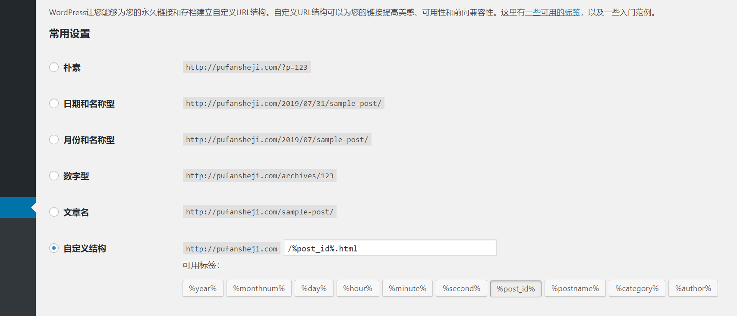Select the 朴素 permalink radio button
This screenshot has width=737, height=316.
[54, 67]
